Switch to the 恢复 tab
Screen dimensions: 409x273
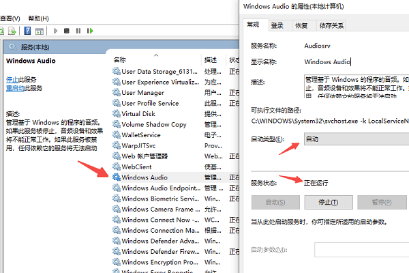(x=301, y=25)
